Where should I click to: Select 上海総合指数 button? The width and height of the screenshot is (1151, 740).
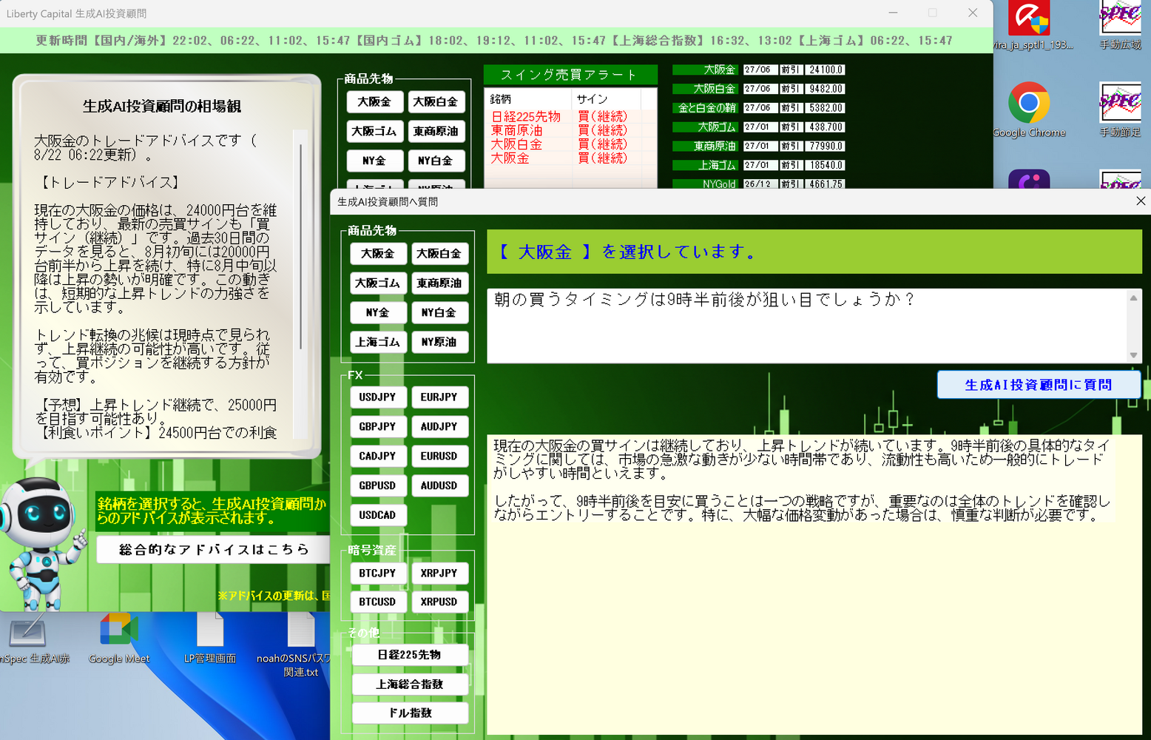410,684
